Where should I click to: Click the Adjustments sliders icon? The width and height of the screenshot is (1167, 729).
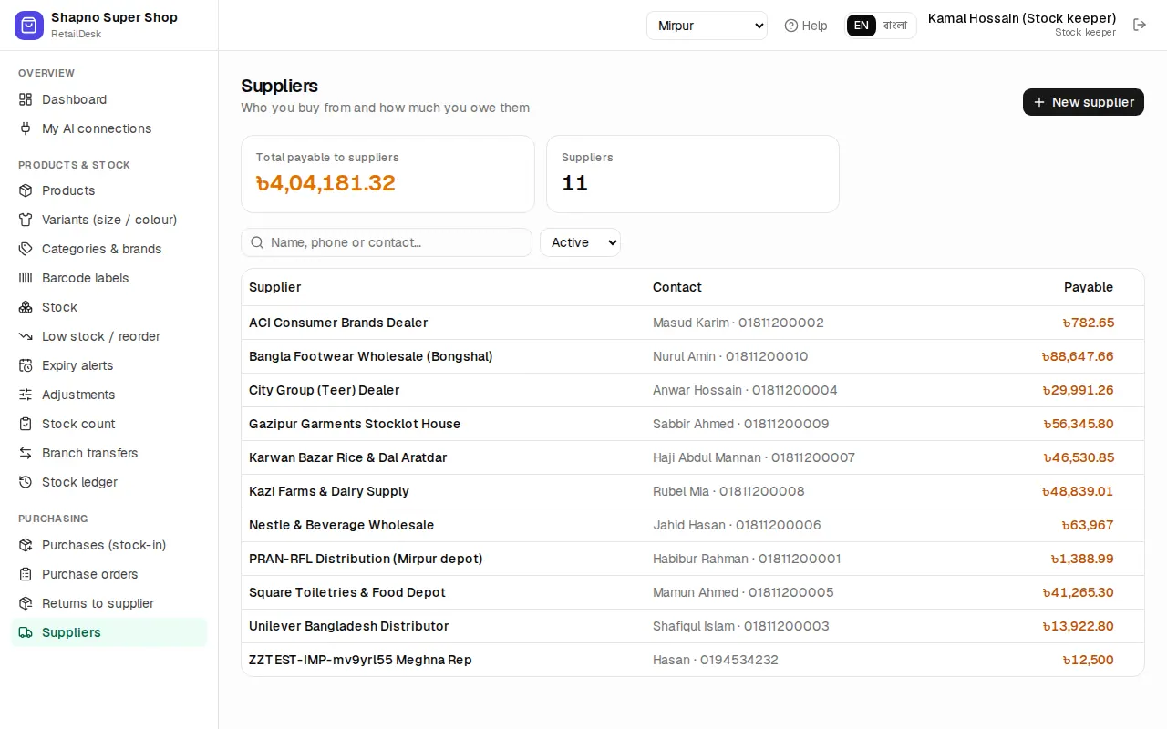click(x=26, y=395)
